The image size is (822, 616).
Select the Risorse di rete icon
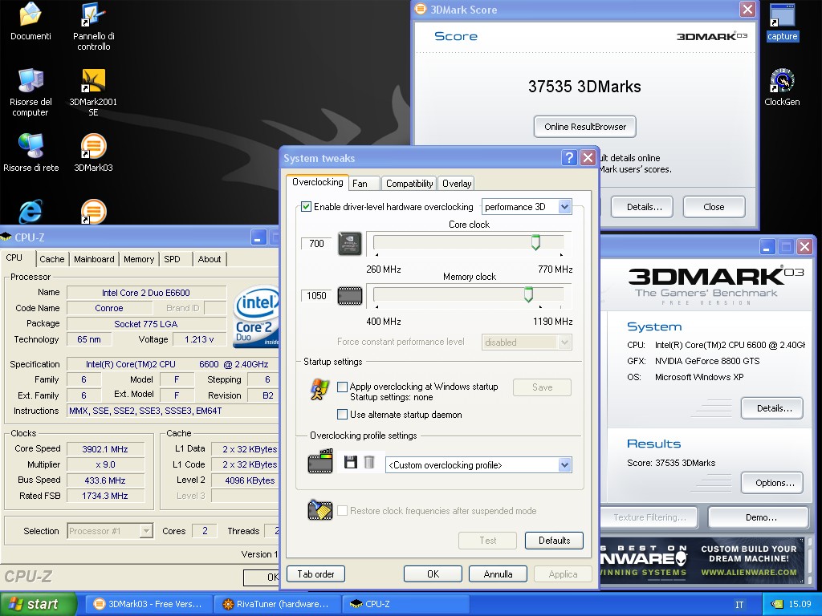coord(31,153)
